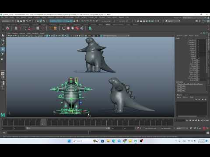
Task: Open the Layers menu in layer editor
Action: pyautogui.click(x=179, y=97)
